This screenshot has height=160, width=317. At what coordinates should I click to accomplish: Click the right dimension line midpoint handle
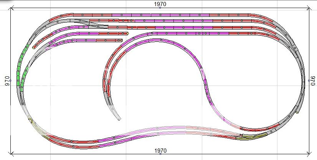point(309,81)
